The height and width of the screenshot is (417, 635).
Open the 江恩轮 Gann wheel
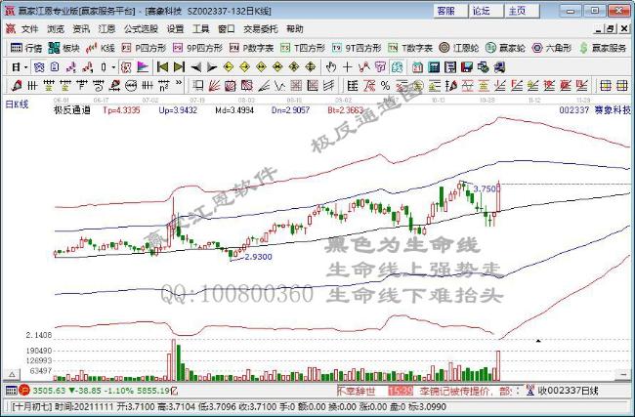click(459, 48)
